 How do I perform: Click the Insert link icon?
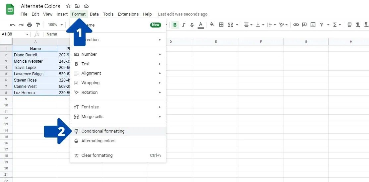(296, 25)
